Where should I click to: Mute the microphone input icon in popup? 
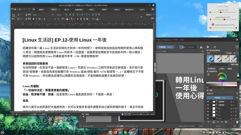coord(210,19)
